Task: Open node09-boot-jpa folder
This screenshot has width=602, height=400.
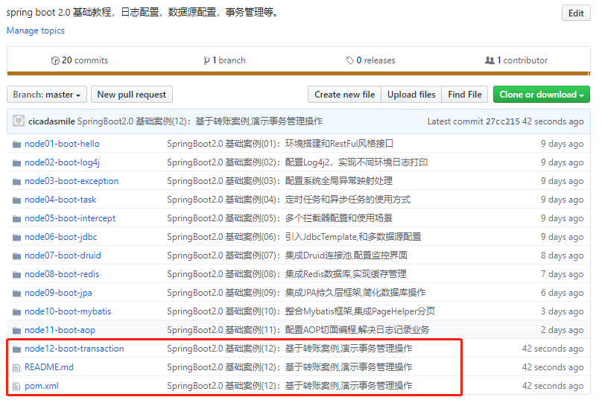Action: point(58,293)
